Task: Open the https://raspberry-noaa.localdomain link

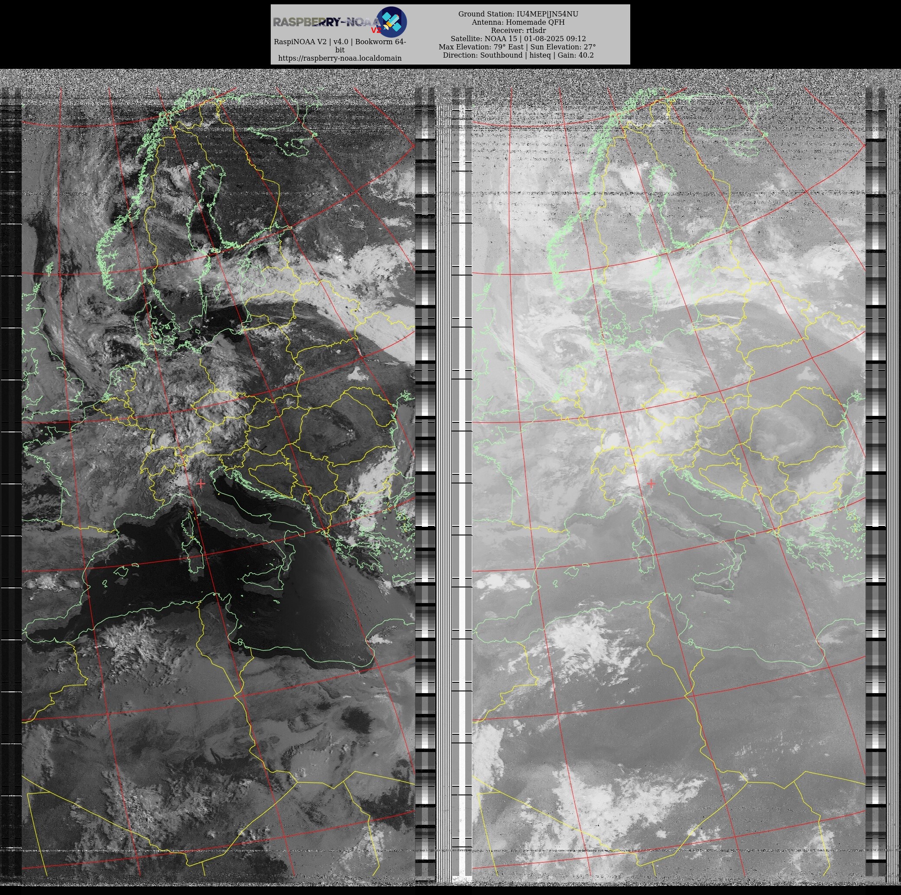Action: point(340,58)
